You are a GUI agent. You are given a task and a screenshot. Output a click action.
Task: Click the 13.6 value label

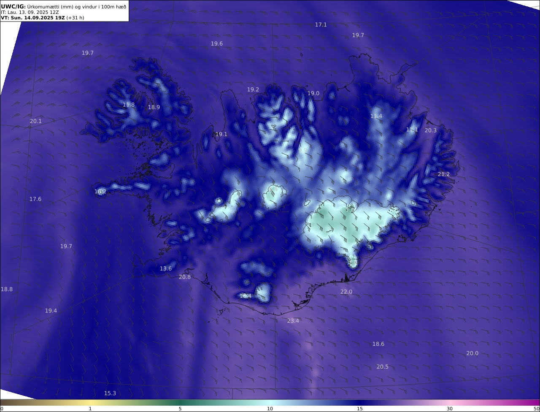[166, 269]
